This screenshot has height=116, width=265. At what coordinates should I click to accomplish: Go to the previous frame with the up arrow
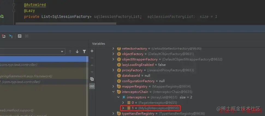[x=70, y=51]
